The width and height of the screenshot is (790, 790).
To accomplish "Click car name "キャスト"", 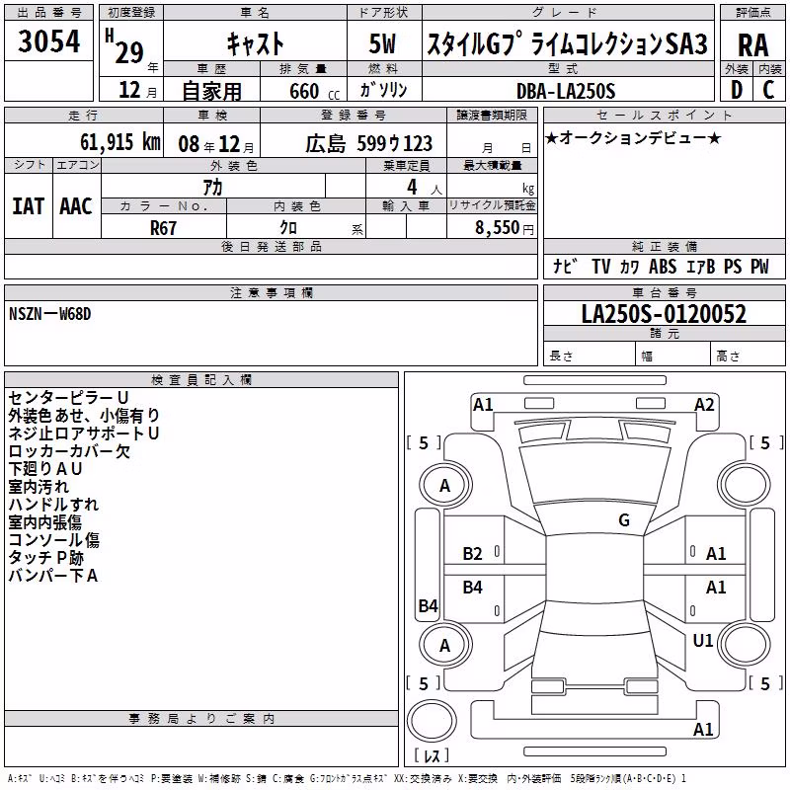I will click(255, 43).
